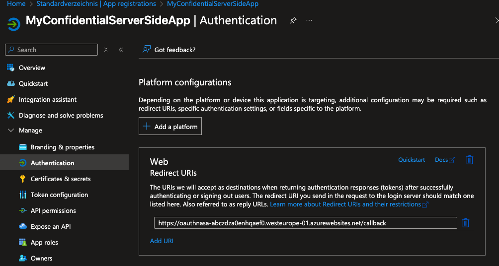Open API permissions page
Screen dimensions: 499x266
coord(53,210)
